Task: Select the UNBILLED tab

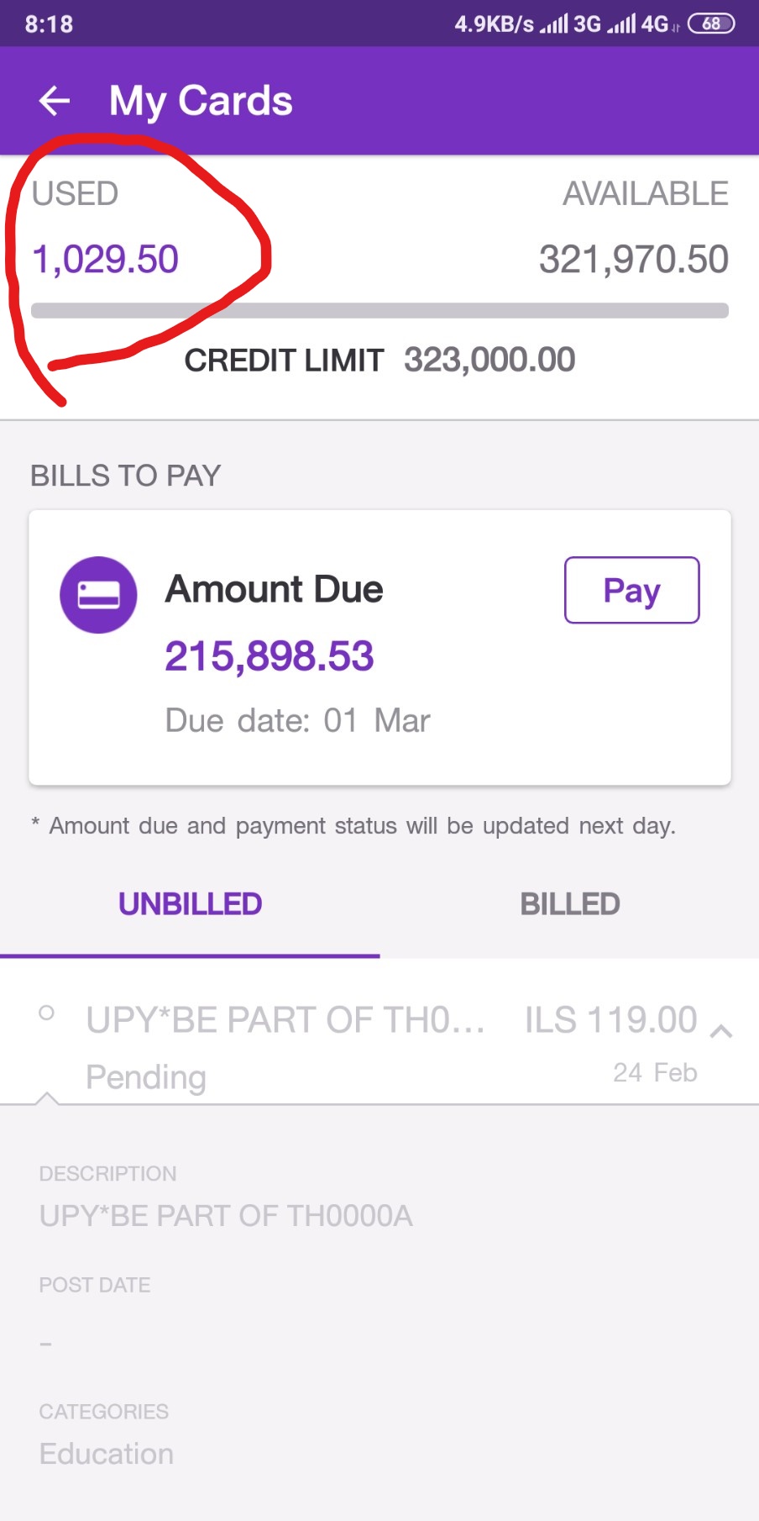Action: point(190,904)
